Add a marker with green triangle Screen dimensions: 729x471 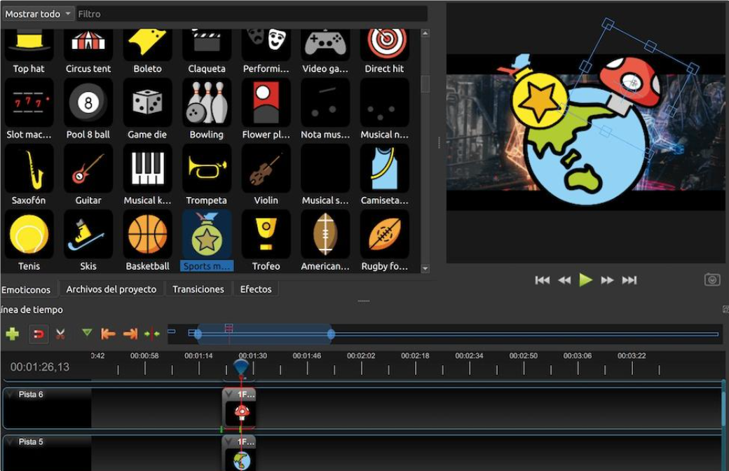pos(86,332)
